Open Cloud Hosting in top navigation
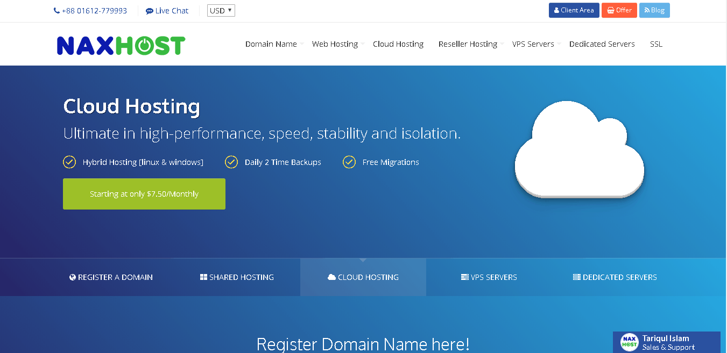The image size is (727, 353). [398, 44]
